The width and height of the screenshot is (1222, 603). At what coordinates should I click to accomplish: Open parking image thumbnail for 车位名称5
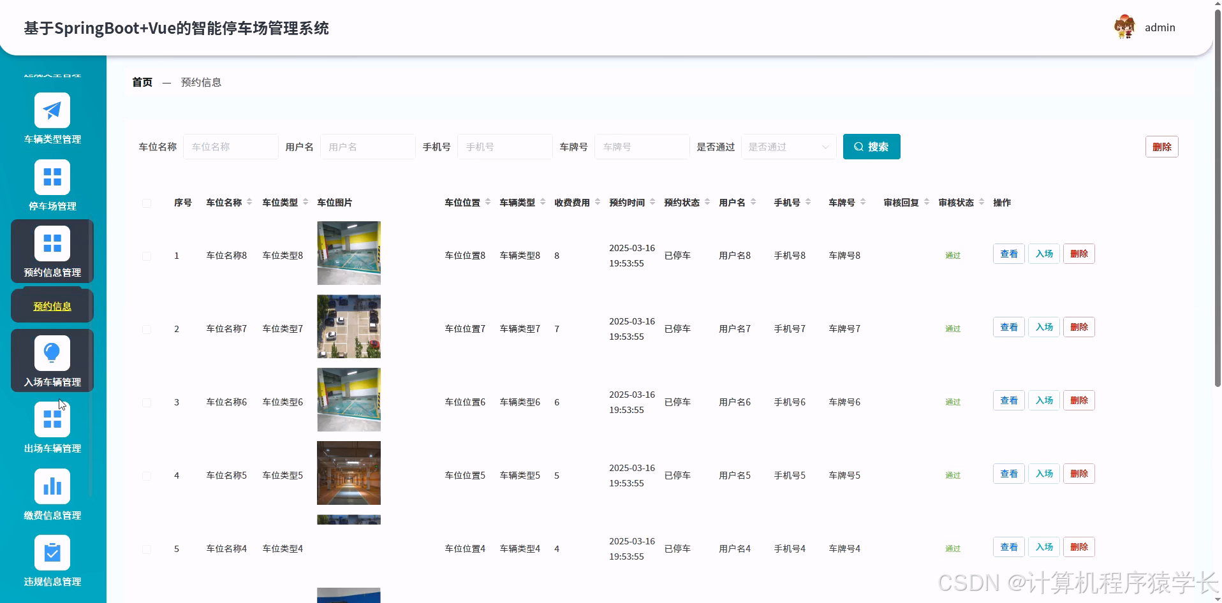coord(349,473)
